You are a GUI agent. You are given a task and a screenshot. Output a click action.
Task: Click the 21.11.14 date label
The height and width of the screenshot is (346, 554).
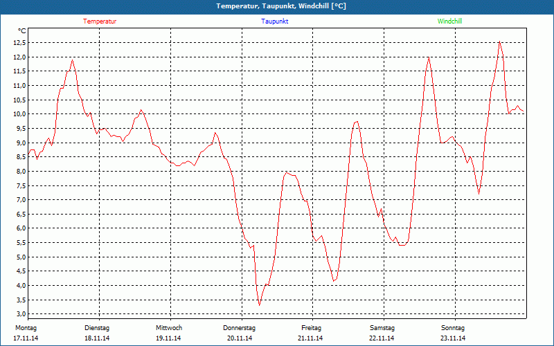(x=310, y=338)
